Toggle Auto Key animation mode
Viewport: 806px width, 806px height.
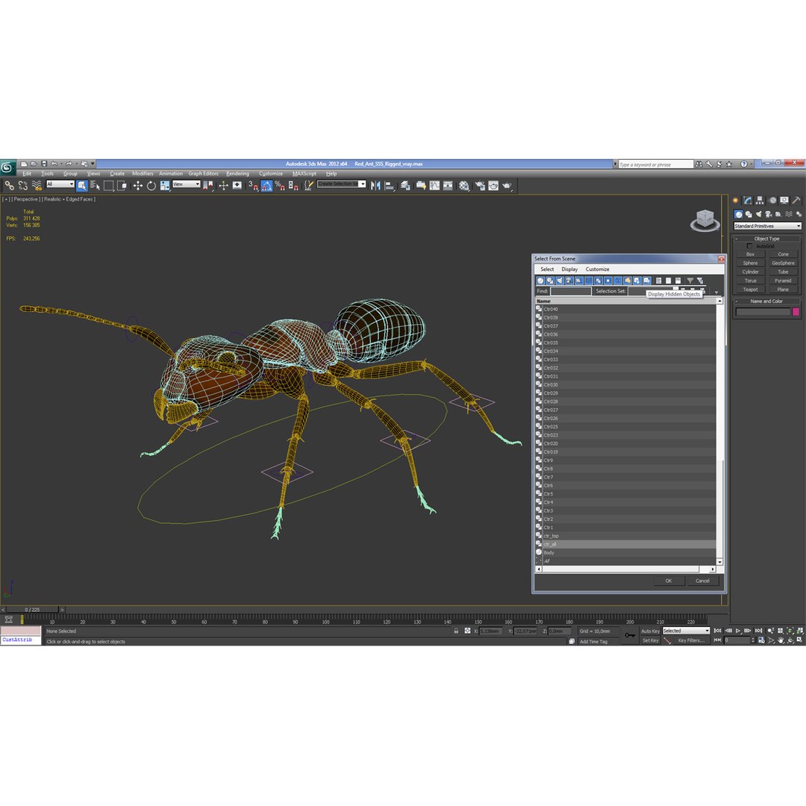coord(650,631)
